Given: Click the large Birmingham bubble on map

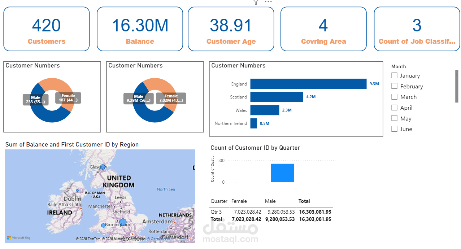Looking at the screenshot, I should (x=123, y=222).
